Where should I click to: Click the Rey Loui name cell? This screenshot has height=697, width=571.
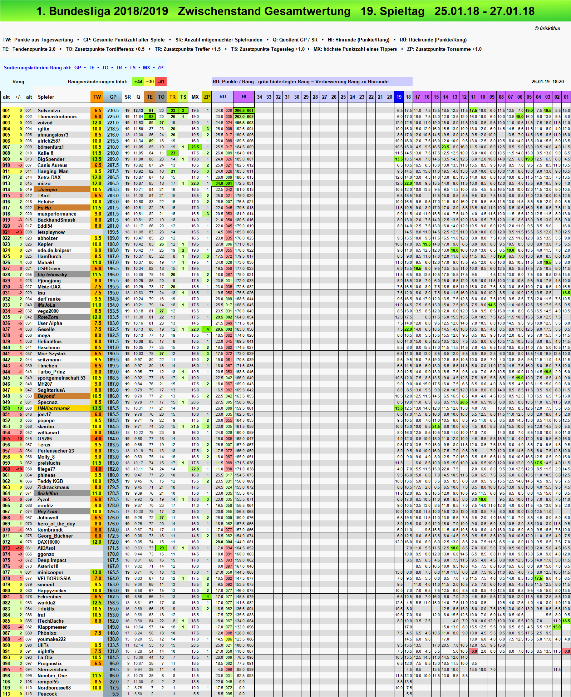pyautogui.click(x=62, y=511)
